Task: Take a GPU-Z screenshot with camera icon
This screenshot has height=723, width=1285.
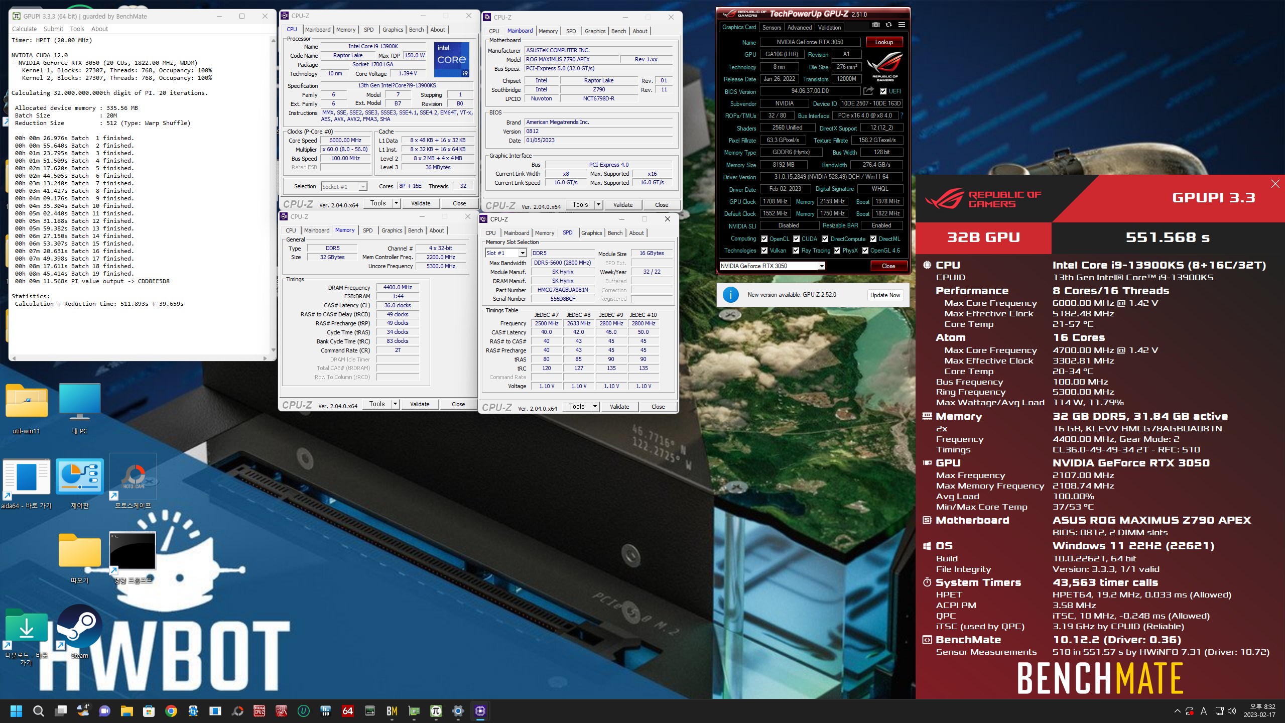Action: (x=876, y=25)
